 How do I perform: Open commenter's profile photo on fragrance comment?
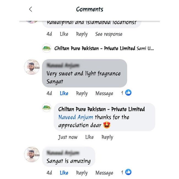(32, 67)
